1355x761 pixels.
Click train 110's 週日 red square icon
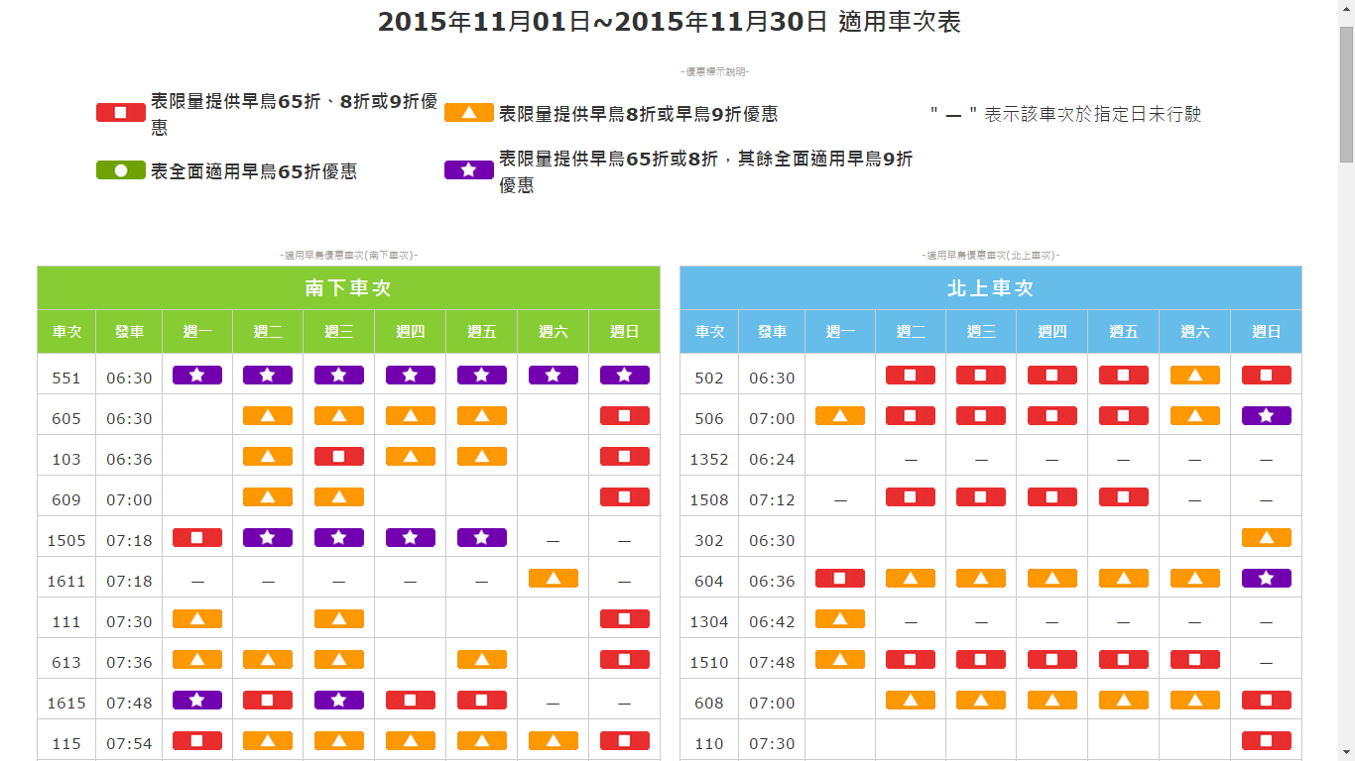(1267, 741)
